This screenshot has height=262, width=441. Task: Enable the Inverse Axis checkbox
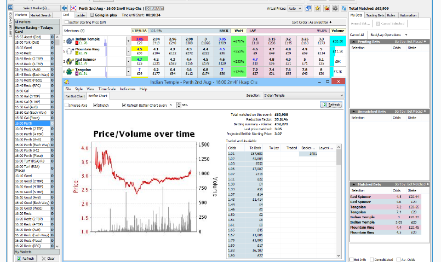click(x=67, y=106)
